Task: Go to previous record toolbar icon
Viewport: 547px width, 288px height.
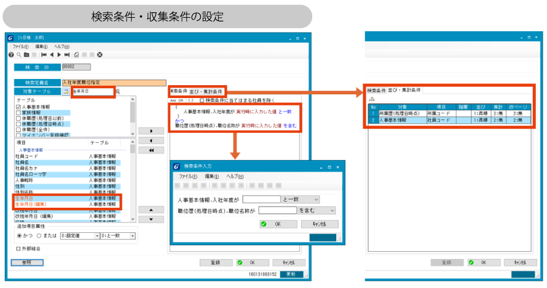Action: point(52,55)
